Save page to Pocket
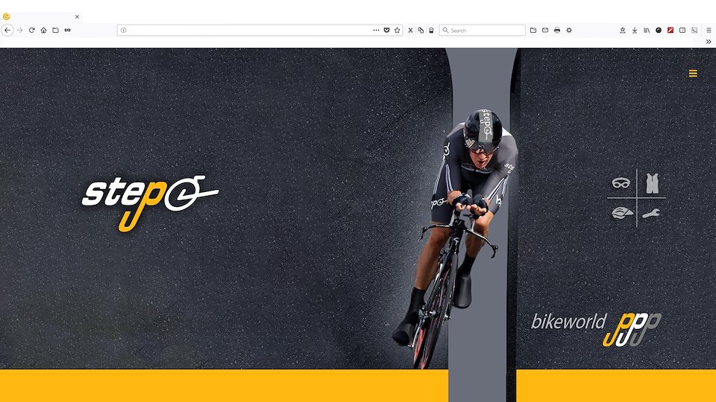Image resolution: width=716 pixels, height=402 pixels. pos(386,30)
